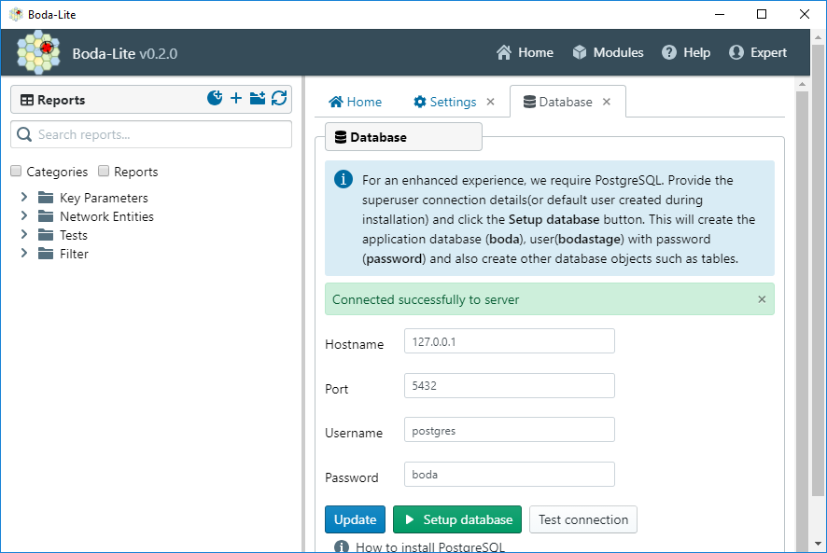827x553 pixels.
Task: Click the Password input field
Action: (x=509, y=475)
